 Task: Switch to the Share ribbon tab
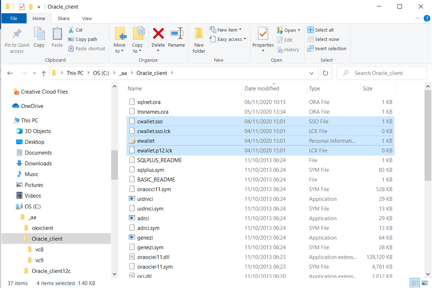coord(63,19)
